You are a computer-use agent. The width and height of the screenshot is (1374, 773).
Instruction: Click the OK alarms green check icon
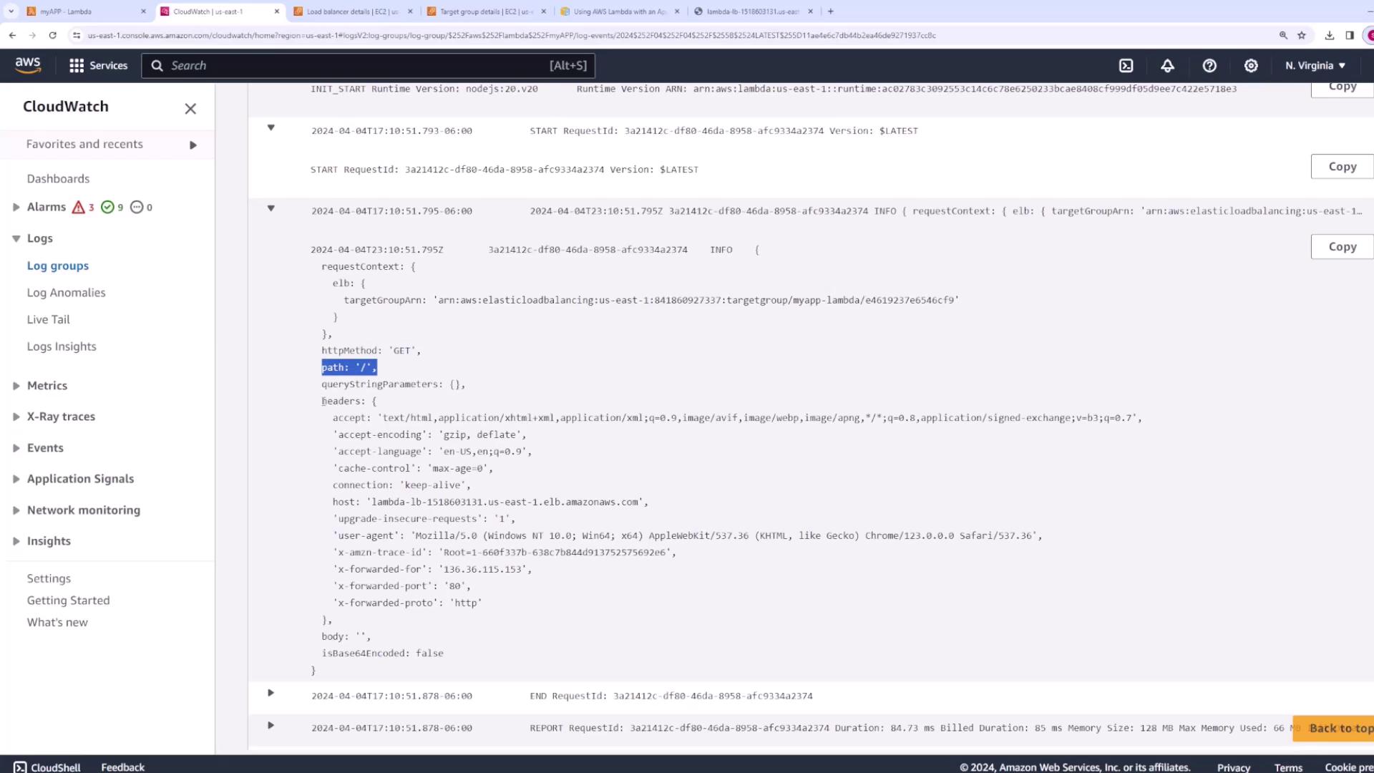(x=107, y=207)
